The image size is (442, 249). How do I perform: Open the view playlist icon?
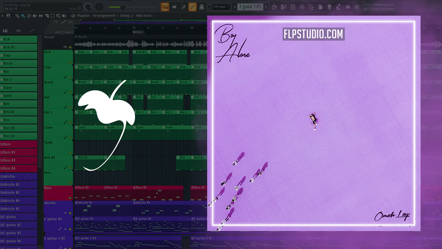click(x=275, y=7)
